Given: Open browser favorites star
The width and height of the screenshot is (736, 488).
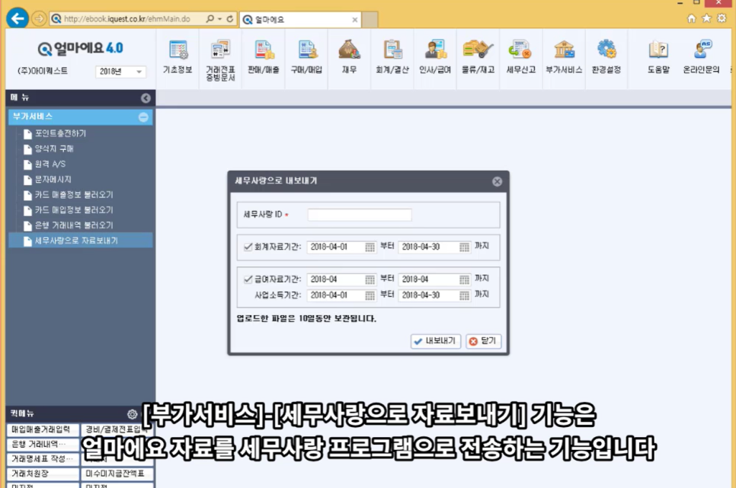Looking at the screenshot, I should click(x=706, y=18).
